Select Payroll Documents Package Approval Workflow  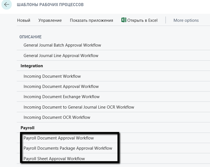point(68,148)
